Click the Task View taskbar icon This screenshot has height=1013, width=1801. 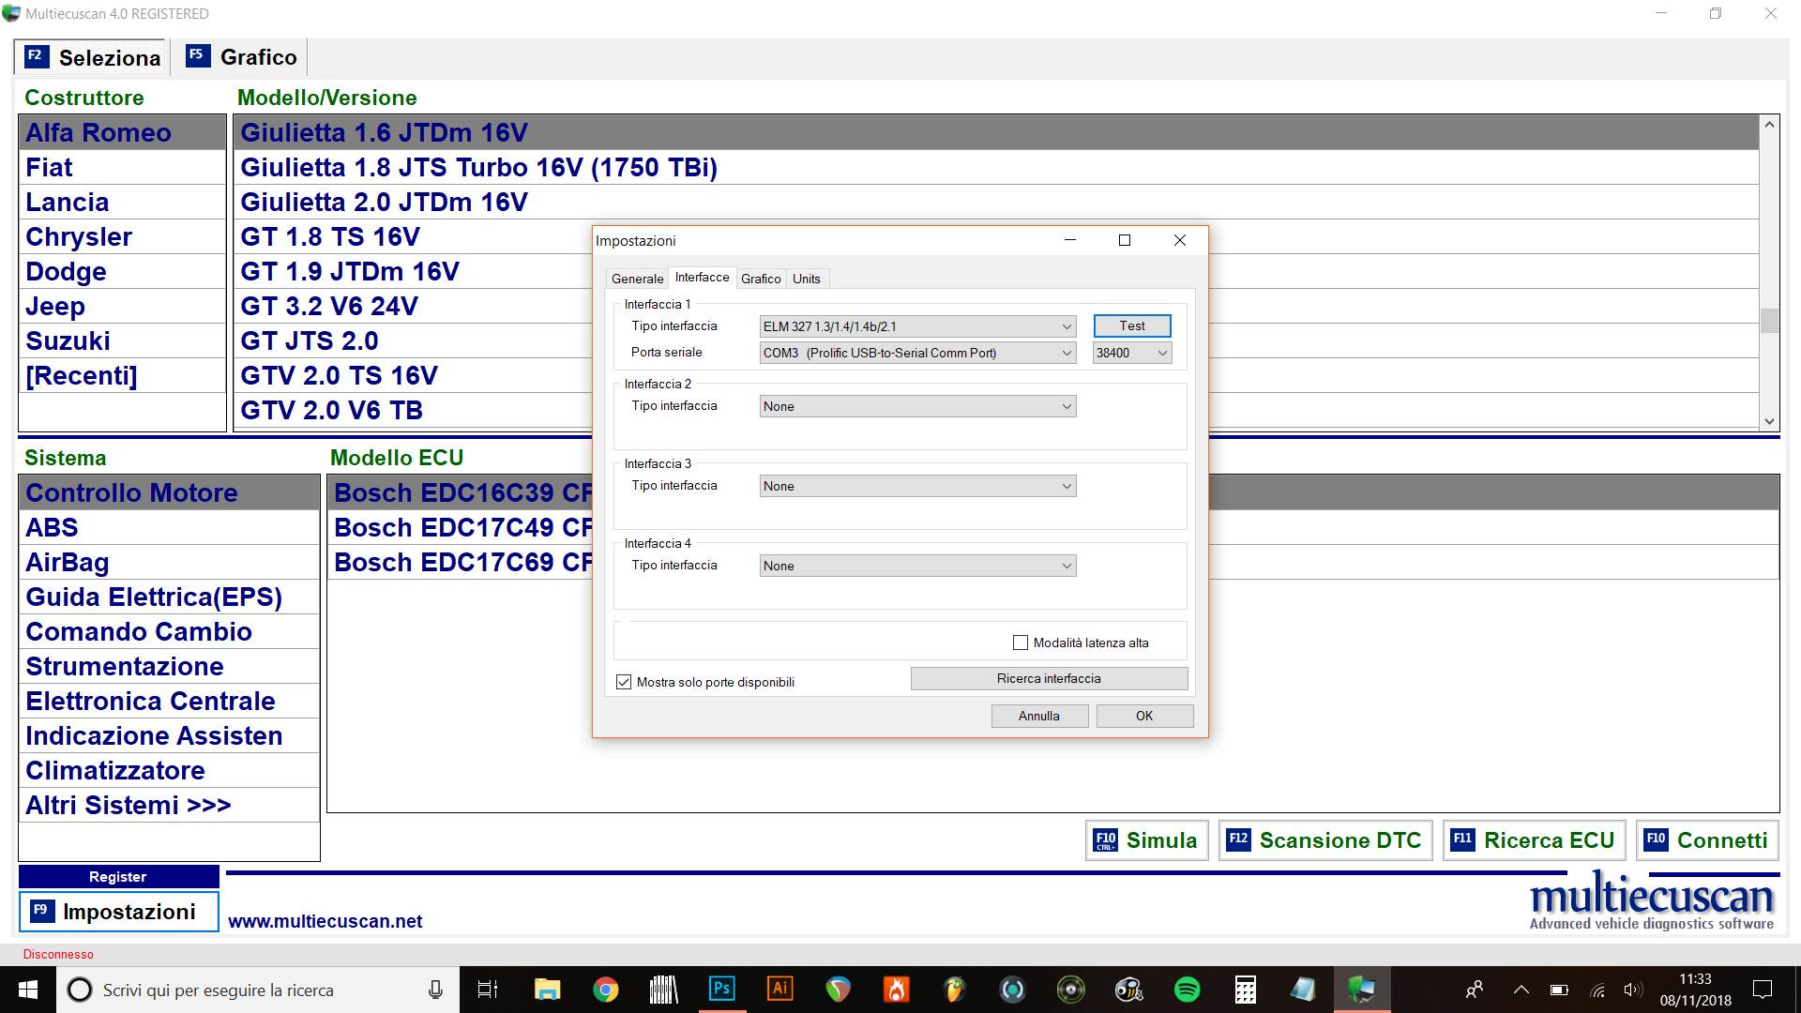(488, 990)
